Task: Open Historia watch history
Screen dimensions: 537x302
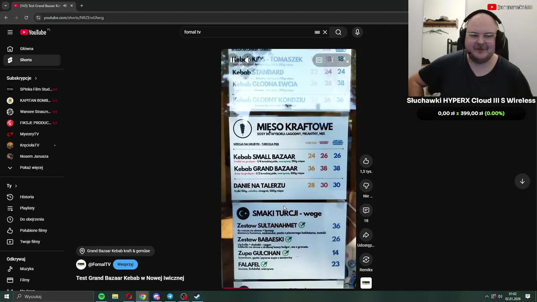Action: pyautogui.click(x=32, y=197)
